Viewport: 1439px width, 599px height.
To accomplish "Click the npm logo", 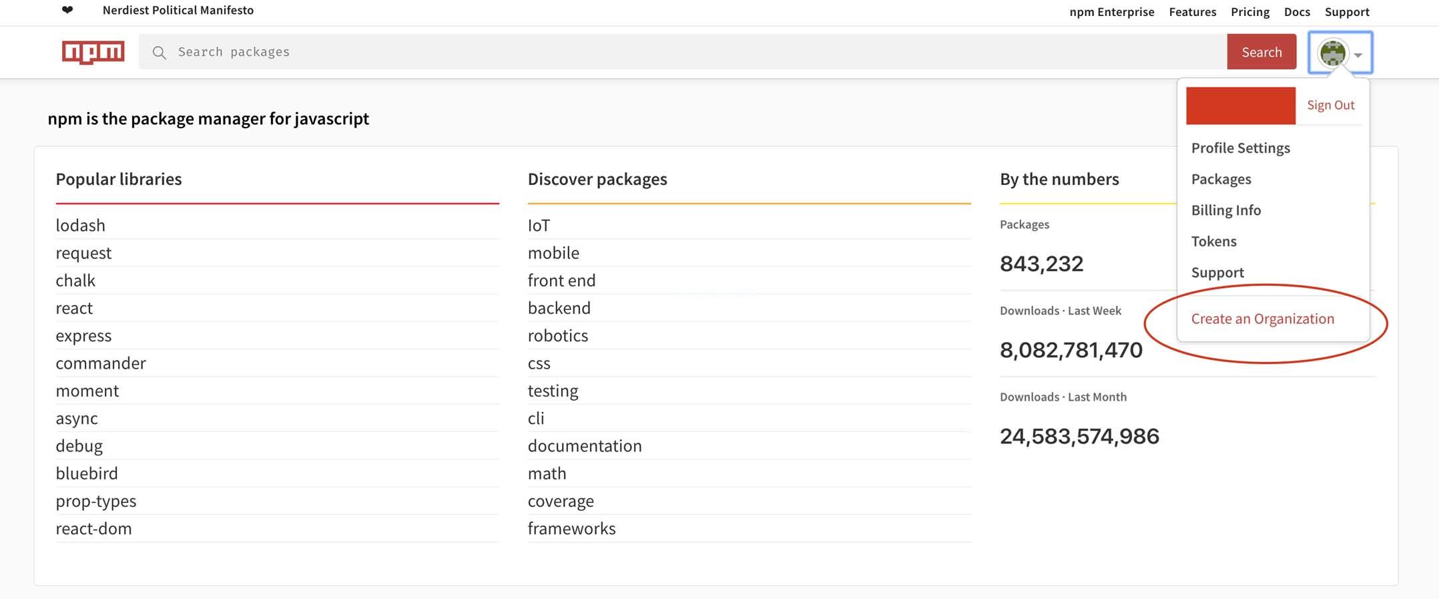I will (93, 52).
